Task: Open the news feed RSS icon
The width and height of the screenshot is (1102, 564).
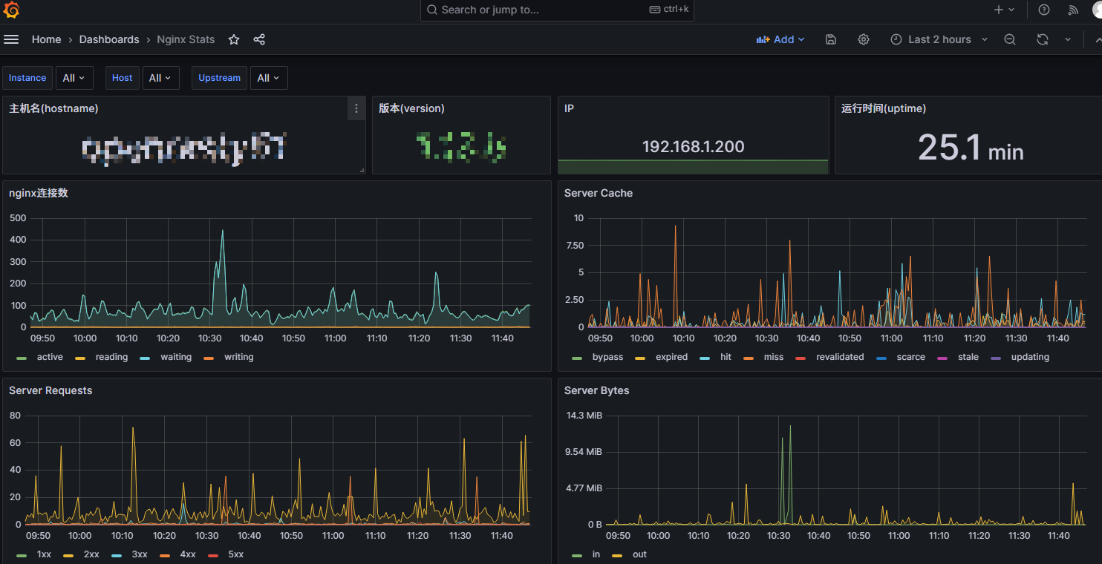Action: pos(1073,10)
